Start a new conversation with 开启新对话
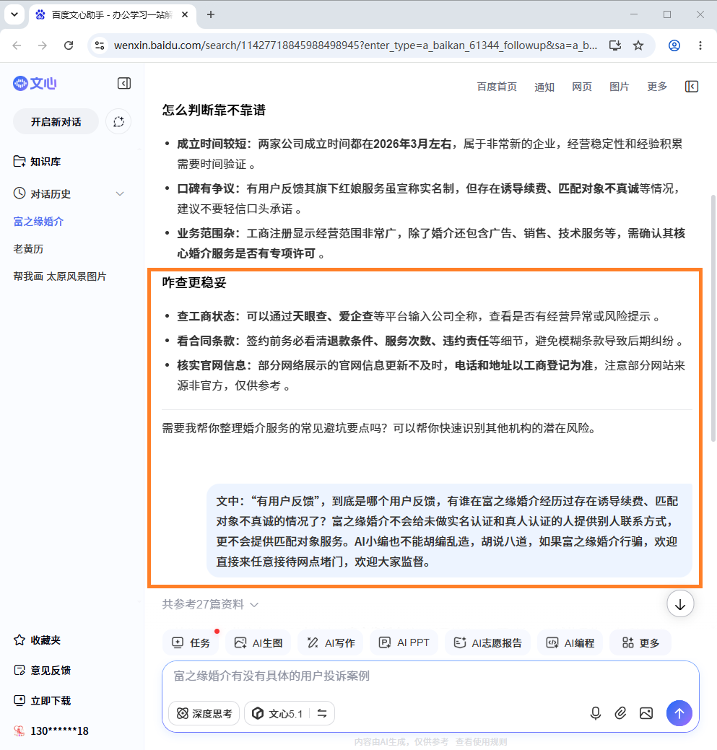 (56, 122)
